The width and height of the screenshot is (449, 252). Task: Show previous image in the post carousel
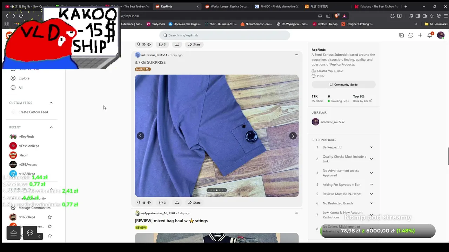tap(140, 136)
